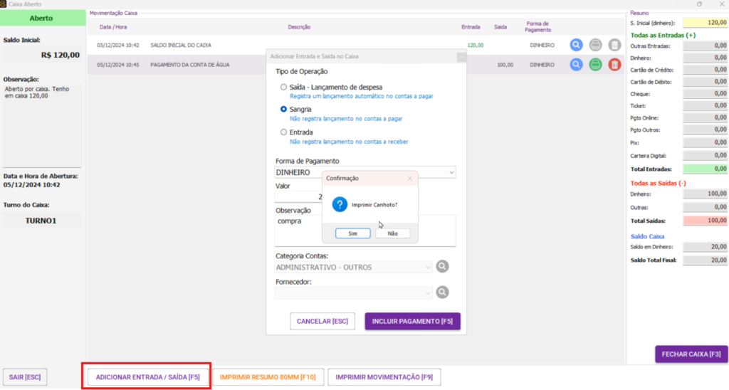This screenshot has height=390, width=729.
Task: Click the magnifier icon for Saldo Inicial row
Action: [576, 45]
